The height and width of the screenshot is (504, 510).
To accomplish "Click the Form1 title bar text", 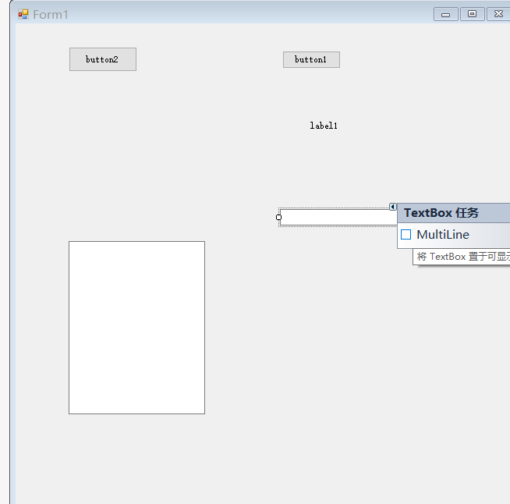I will [51, 15].
